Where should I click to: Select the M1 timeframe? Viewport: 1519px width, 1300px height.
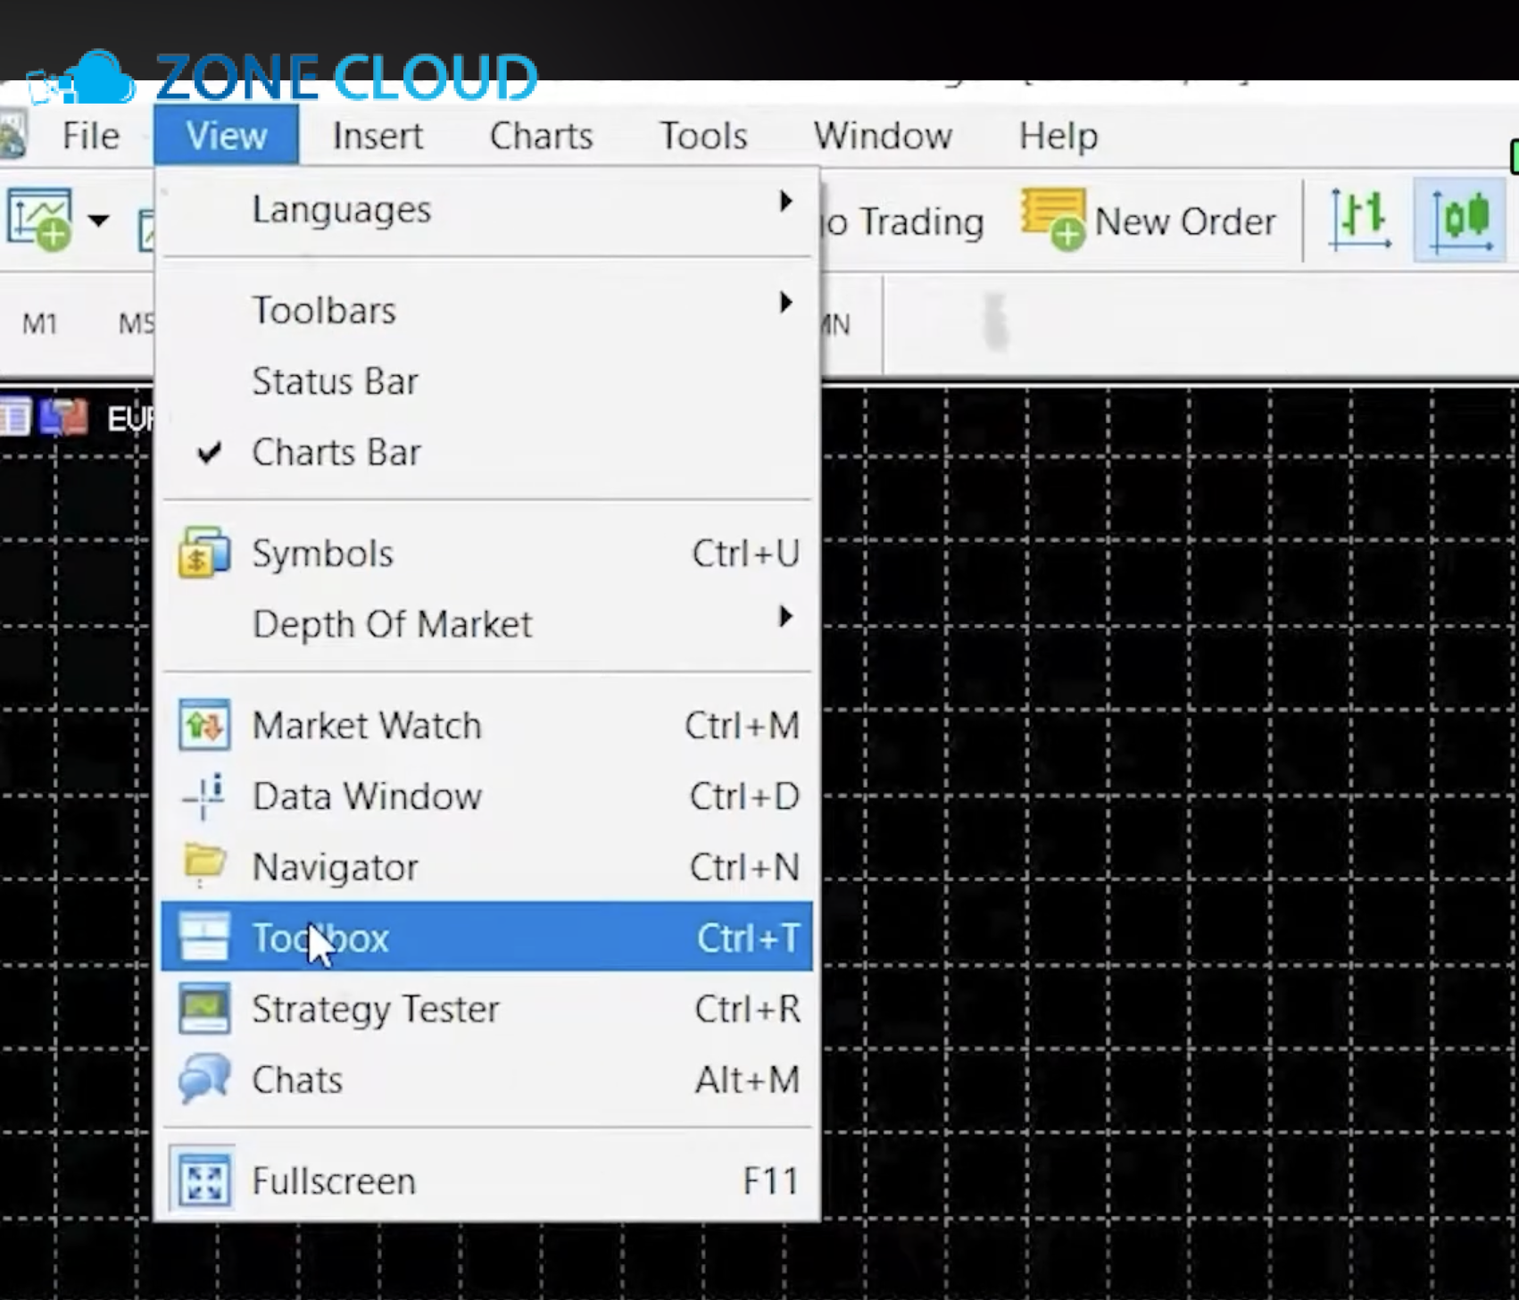39,323
